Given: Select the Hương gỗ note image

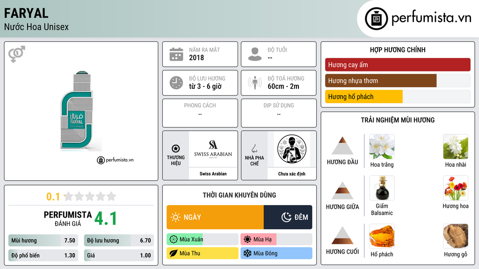Looking at the screenshot, I should point(456,236).
